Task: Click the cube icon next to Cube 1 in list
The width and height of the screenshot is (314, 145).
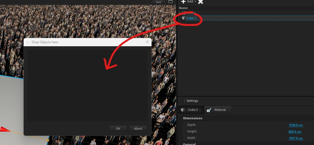Action: [183, 18]
